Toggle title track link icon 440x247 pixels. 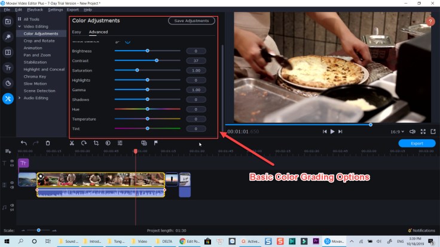(x=12, y=165)
